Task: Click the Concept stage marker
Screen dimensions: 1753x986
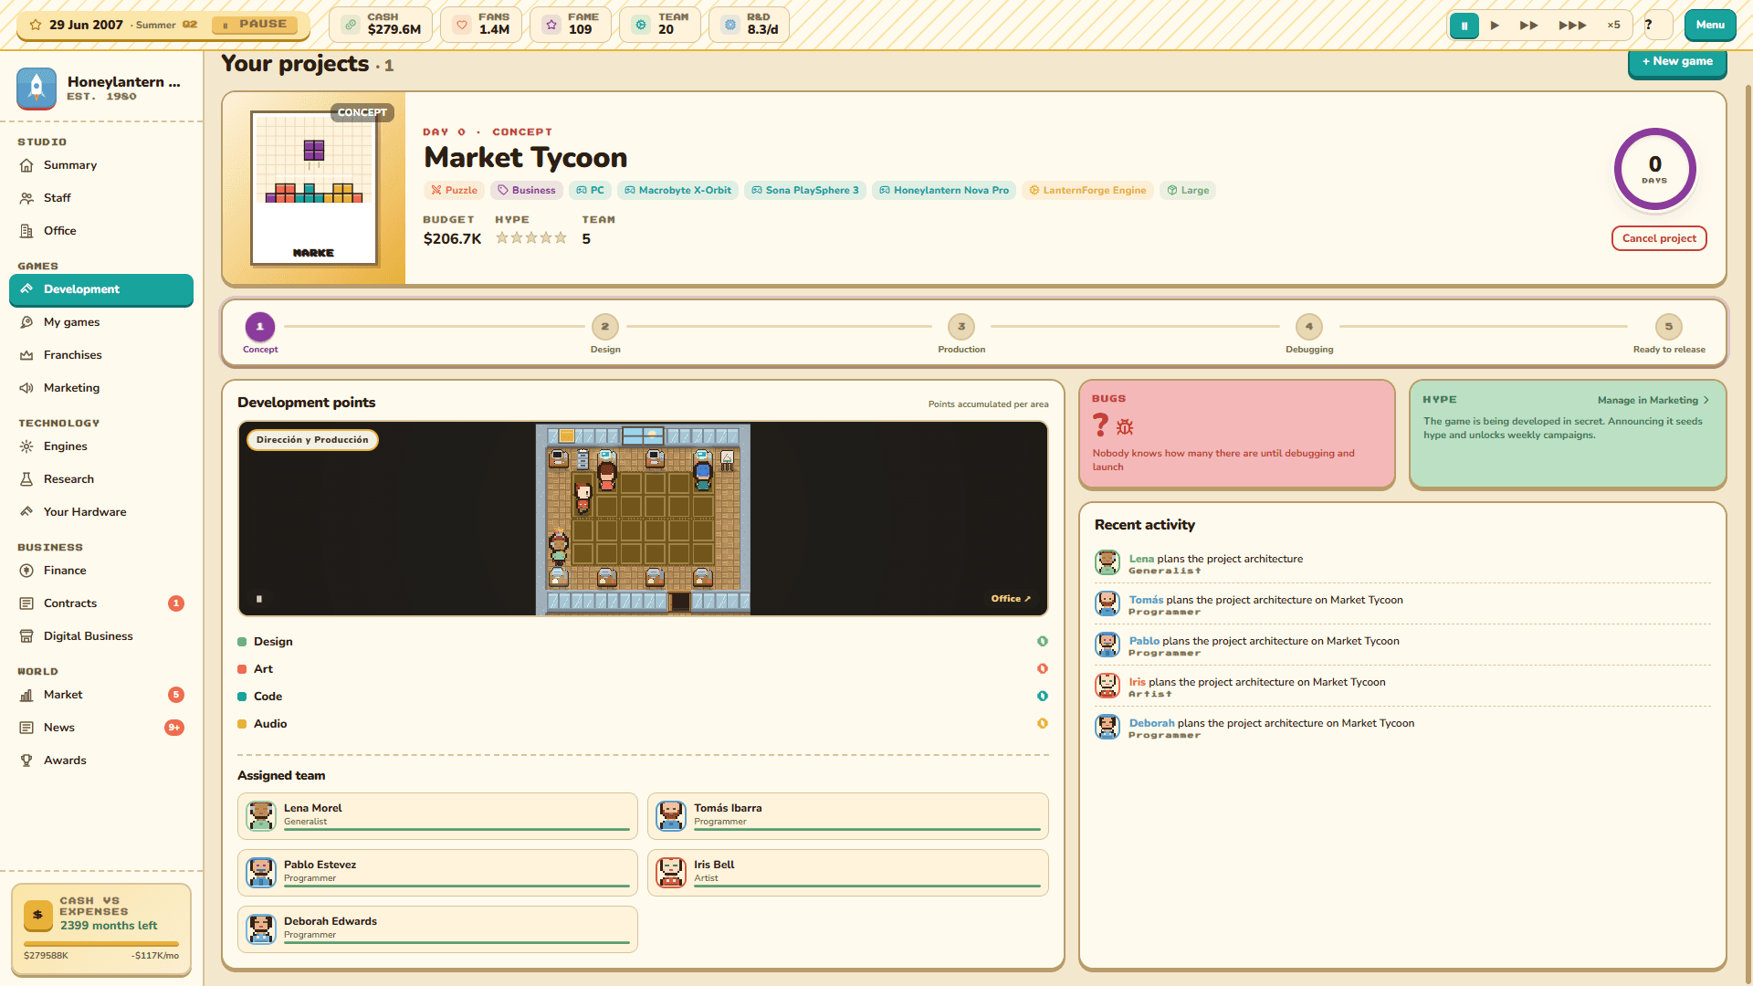Action: pos(260,327)
